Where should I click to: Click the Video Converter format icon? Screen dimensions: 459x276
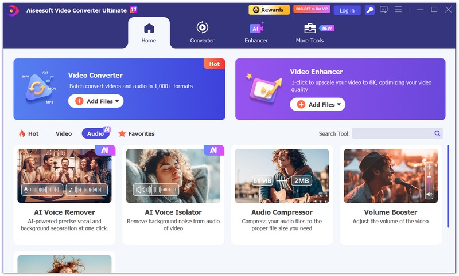[39, 87]
